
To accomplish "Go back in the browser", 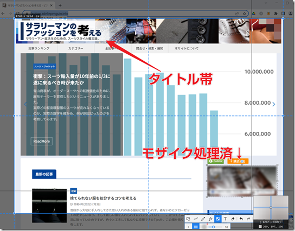I will pyautogui.click(x=3, y=14).
